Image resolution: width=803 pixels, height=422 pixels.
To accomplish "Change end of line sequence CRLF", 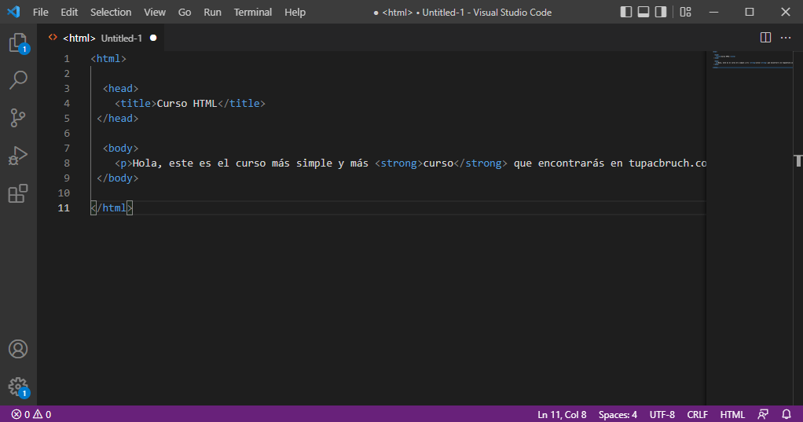I will [698, 415].
